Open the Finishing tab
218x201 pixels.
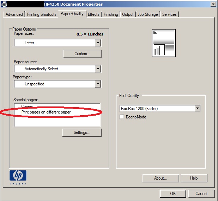pyautogui.click(x=111, y=14)
